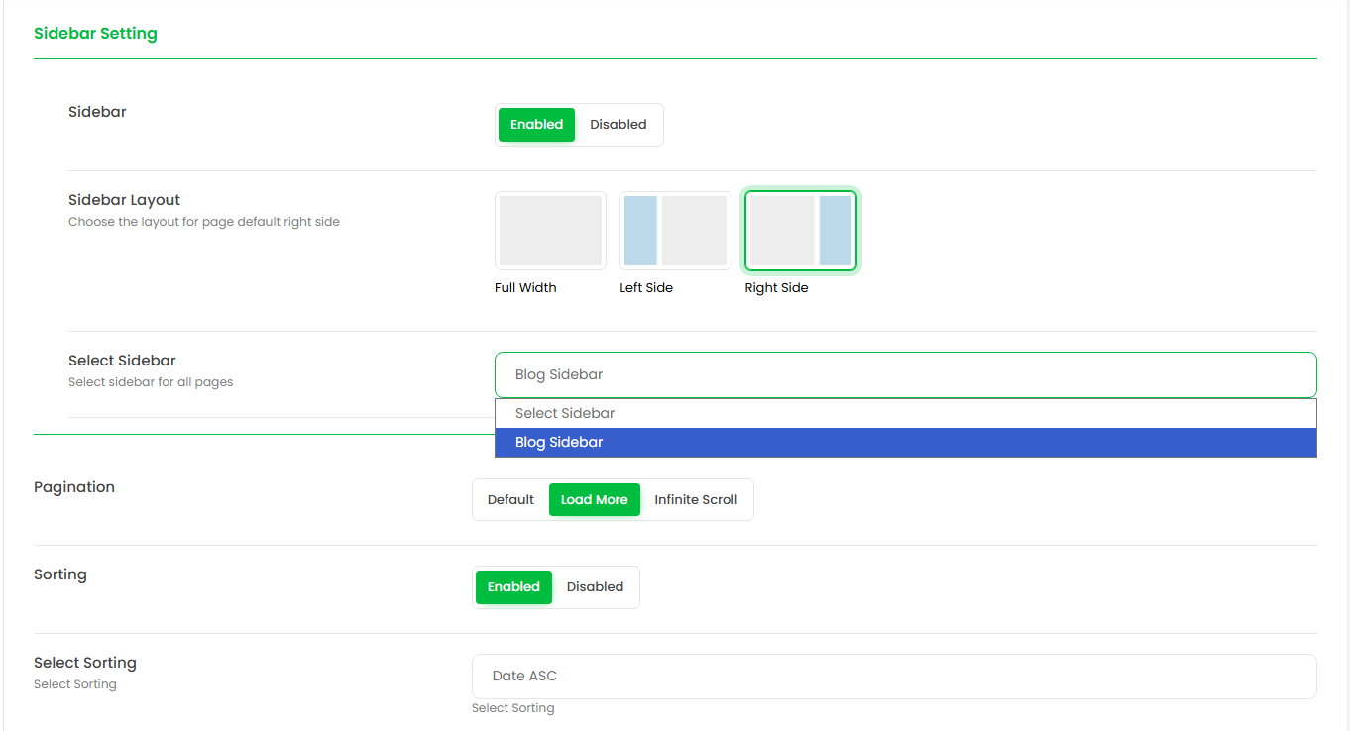This screenshot has width=1350, height=731.
Task: Click the "Left Side" caption text
Action: pos(646,288)
